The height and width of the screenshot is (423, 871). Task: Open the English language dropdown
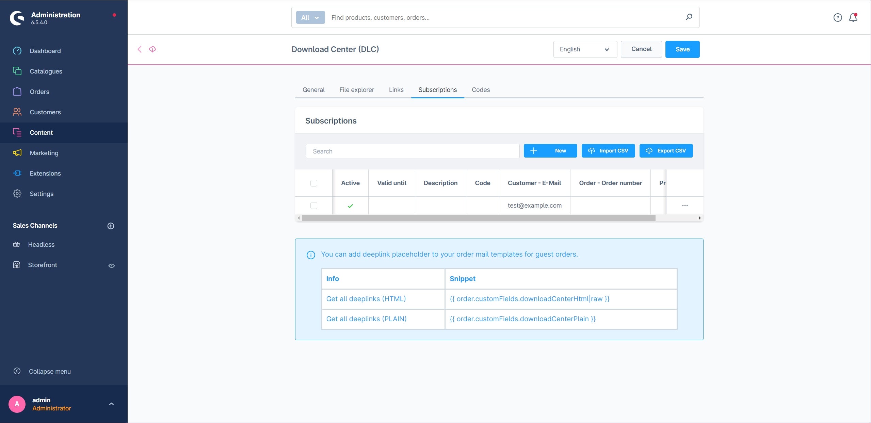pos(585,49)
